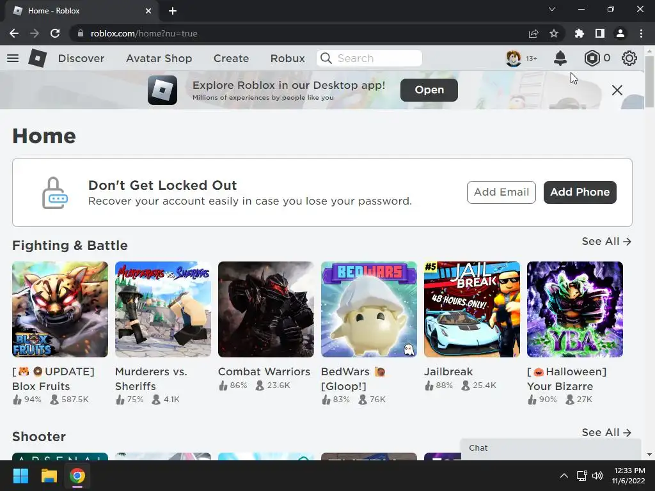Click the Combat Warriors title link
The image size is (655, 491).
tap(264, 371)
